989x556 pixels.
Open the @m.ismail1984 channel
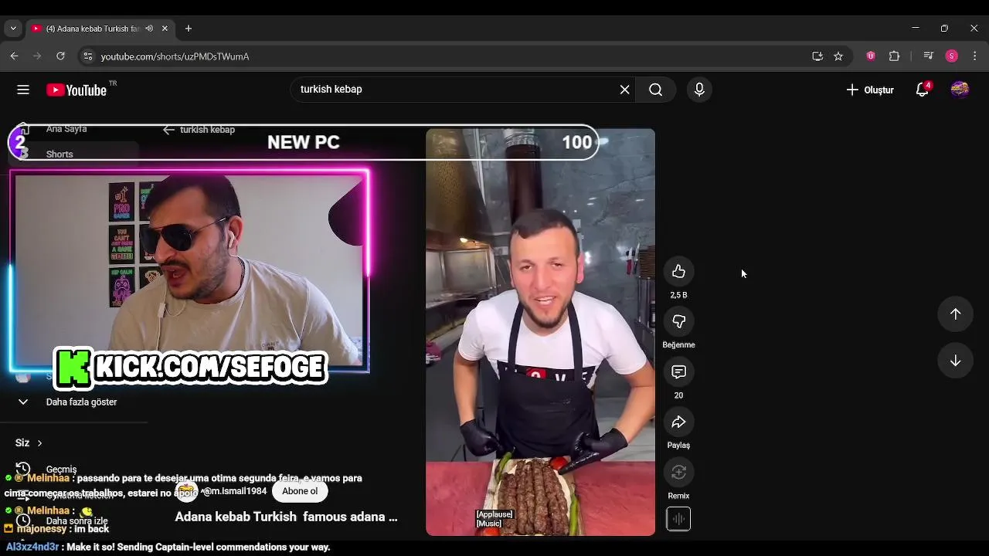[233, 491]
